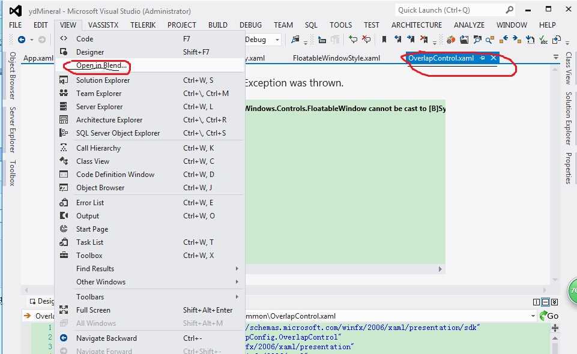Select the OverlapControl.xaml tab
The width and height of the screenshot is (577, 354).
click(441, 58)
